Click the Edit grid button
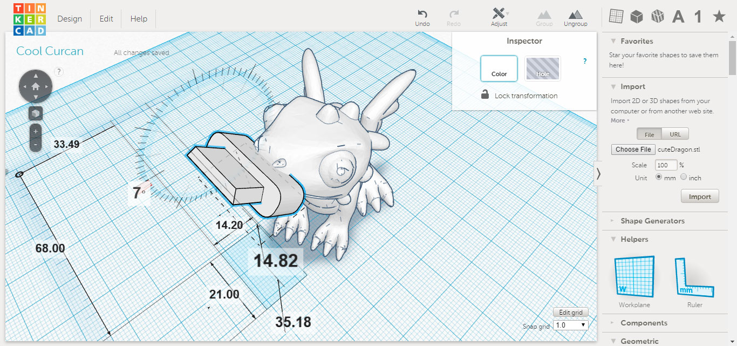This screenshot has width=737, height=346. point(571,313)
